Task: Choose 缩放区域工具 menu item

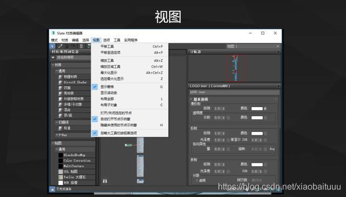Action: [130, 67]
